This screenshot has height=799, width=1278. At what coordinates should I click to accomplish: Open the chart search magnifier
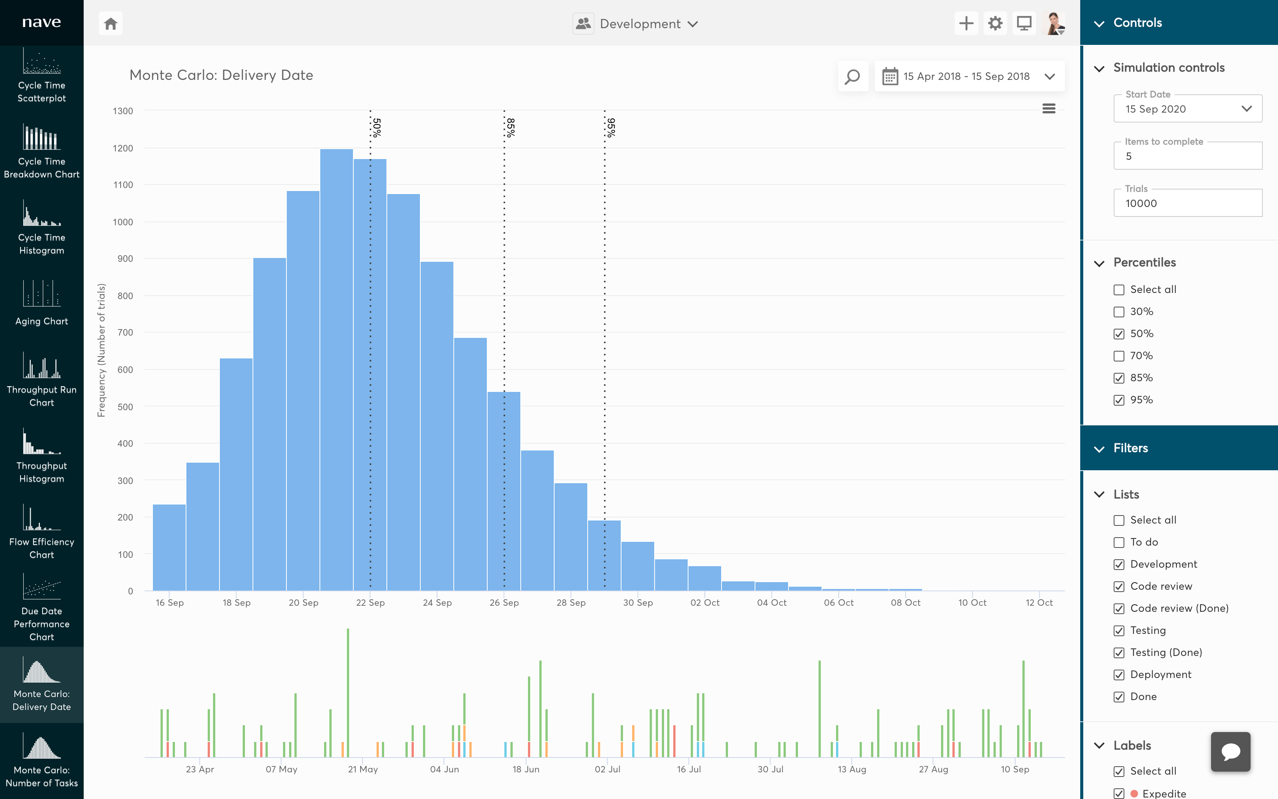(x=852, y=76)
